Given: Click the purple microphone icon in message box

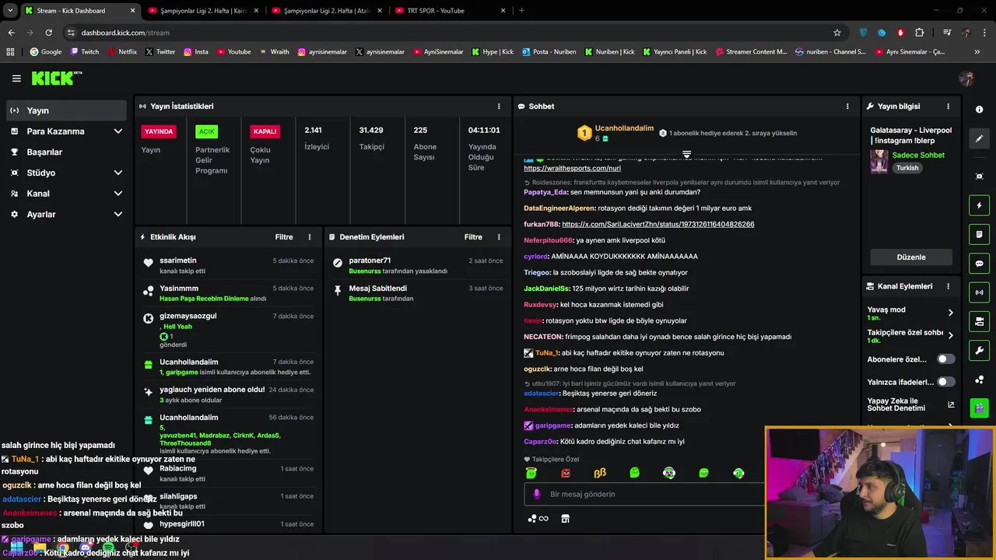Looking at the screenshot, I should click(x=536, y=494).
